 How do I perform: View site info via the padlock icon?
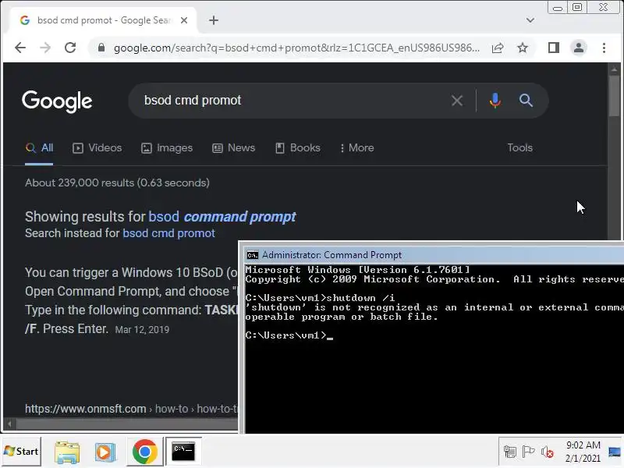[x=101, y=48]
